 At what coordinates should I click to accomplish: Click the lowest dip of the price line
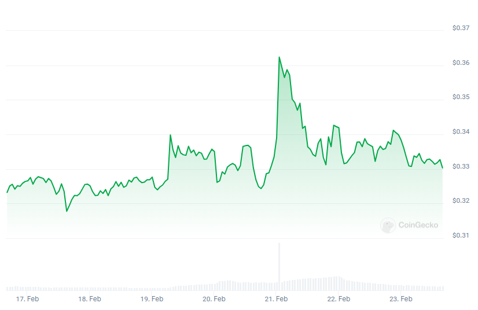coord(67,211)
